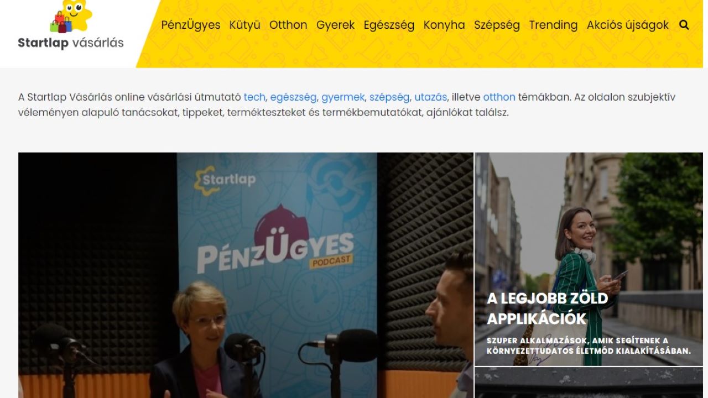Open the search magnifier icon
Image resolution: width=708 pixels, height=398 pixels.
click(684, 25)
